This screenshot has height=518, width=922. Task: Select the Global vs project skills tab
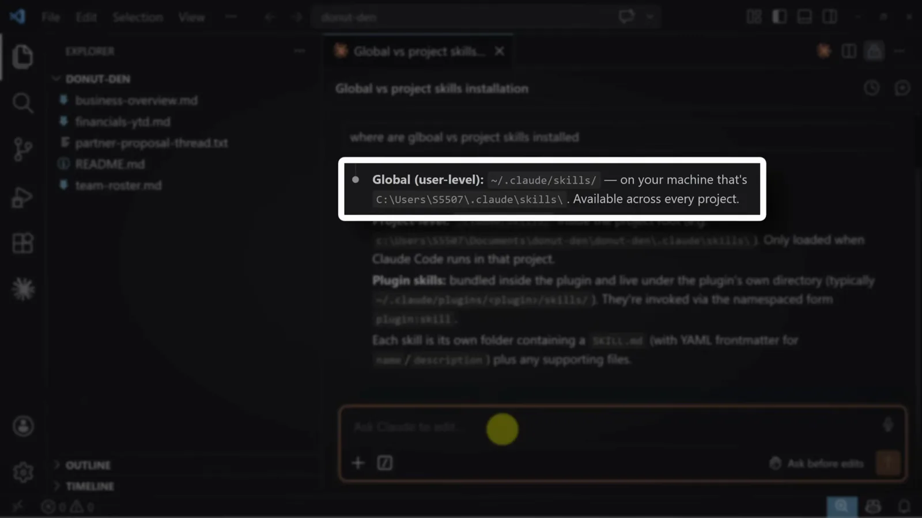pyautogui.click(x=418, y=52)
